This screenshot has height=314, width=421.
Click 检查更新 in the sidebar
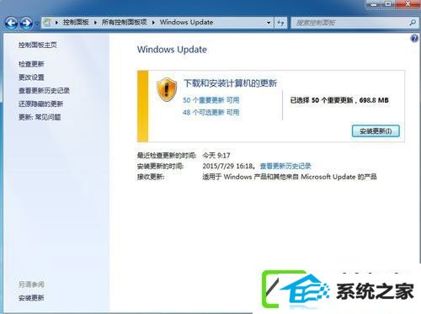click(x=31, y=64)
